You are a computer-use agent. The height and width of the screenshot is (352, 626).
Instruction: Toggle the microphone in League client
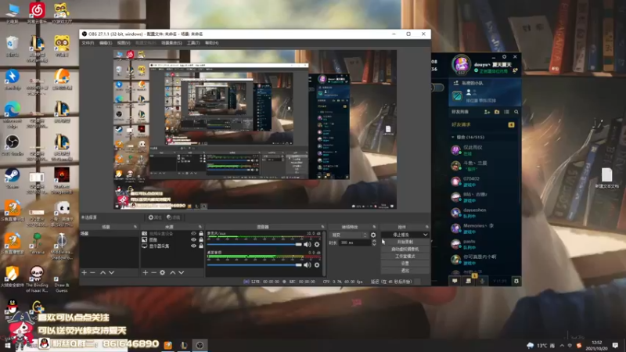tap(482, 281)
